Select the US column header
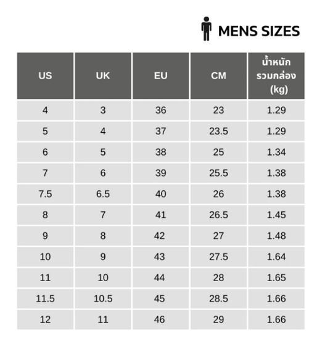 click(x=45, y=76)
